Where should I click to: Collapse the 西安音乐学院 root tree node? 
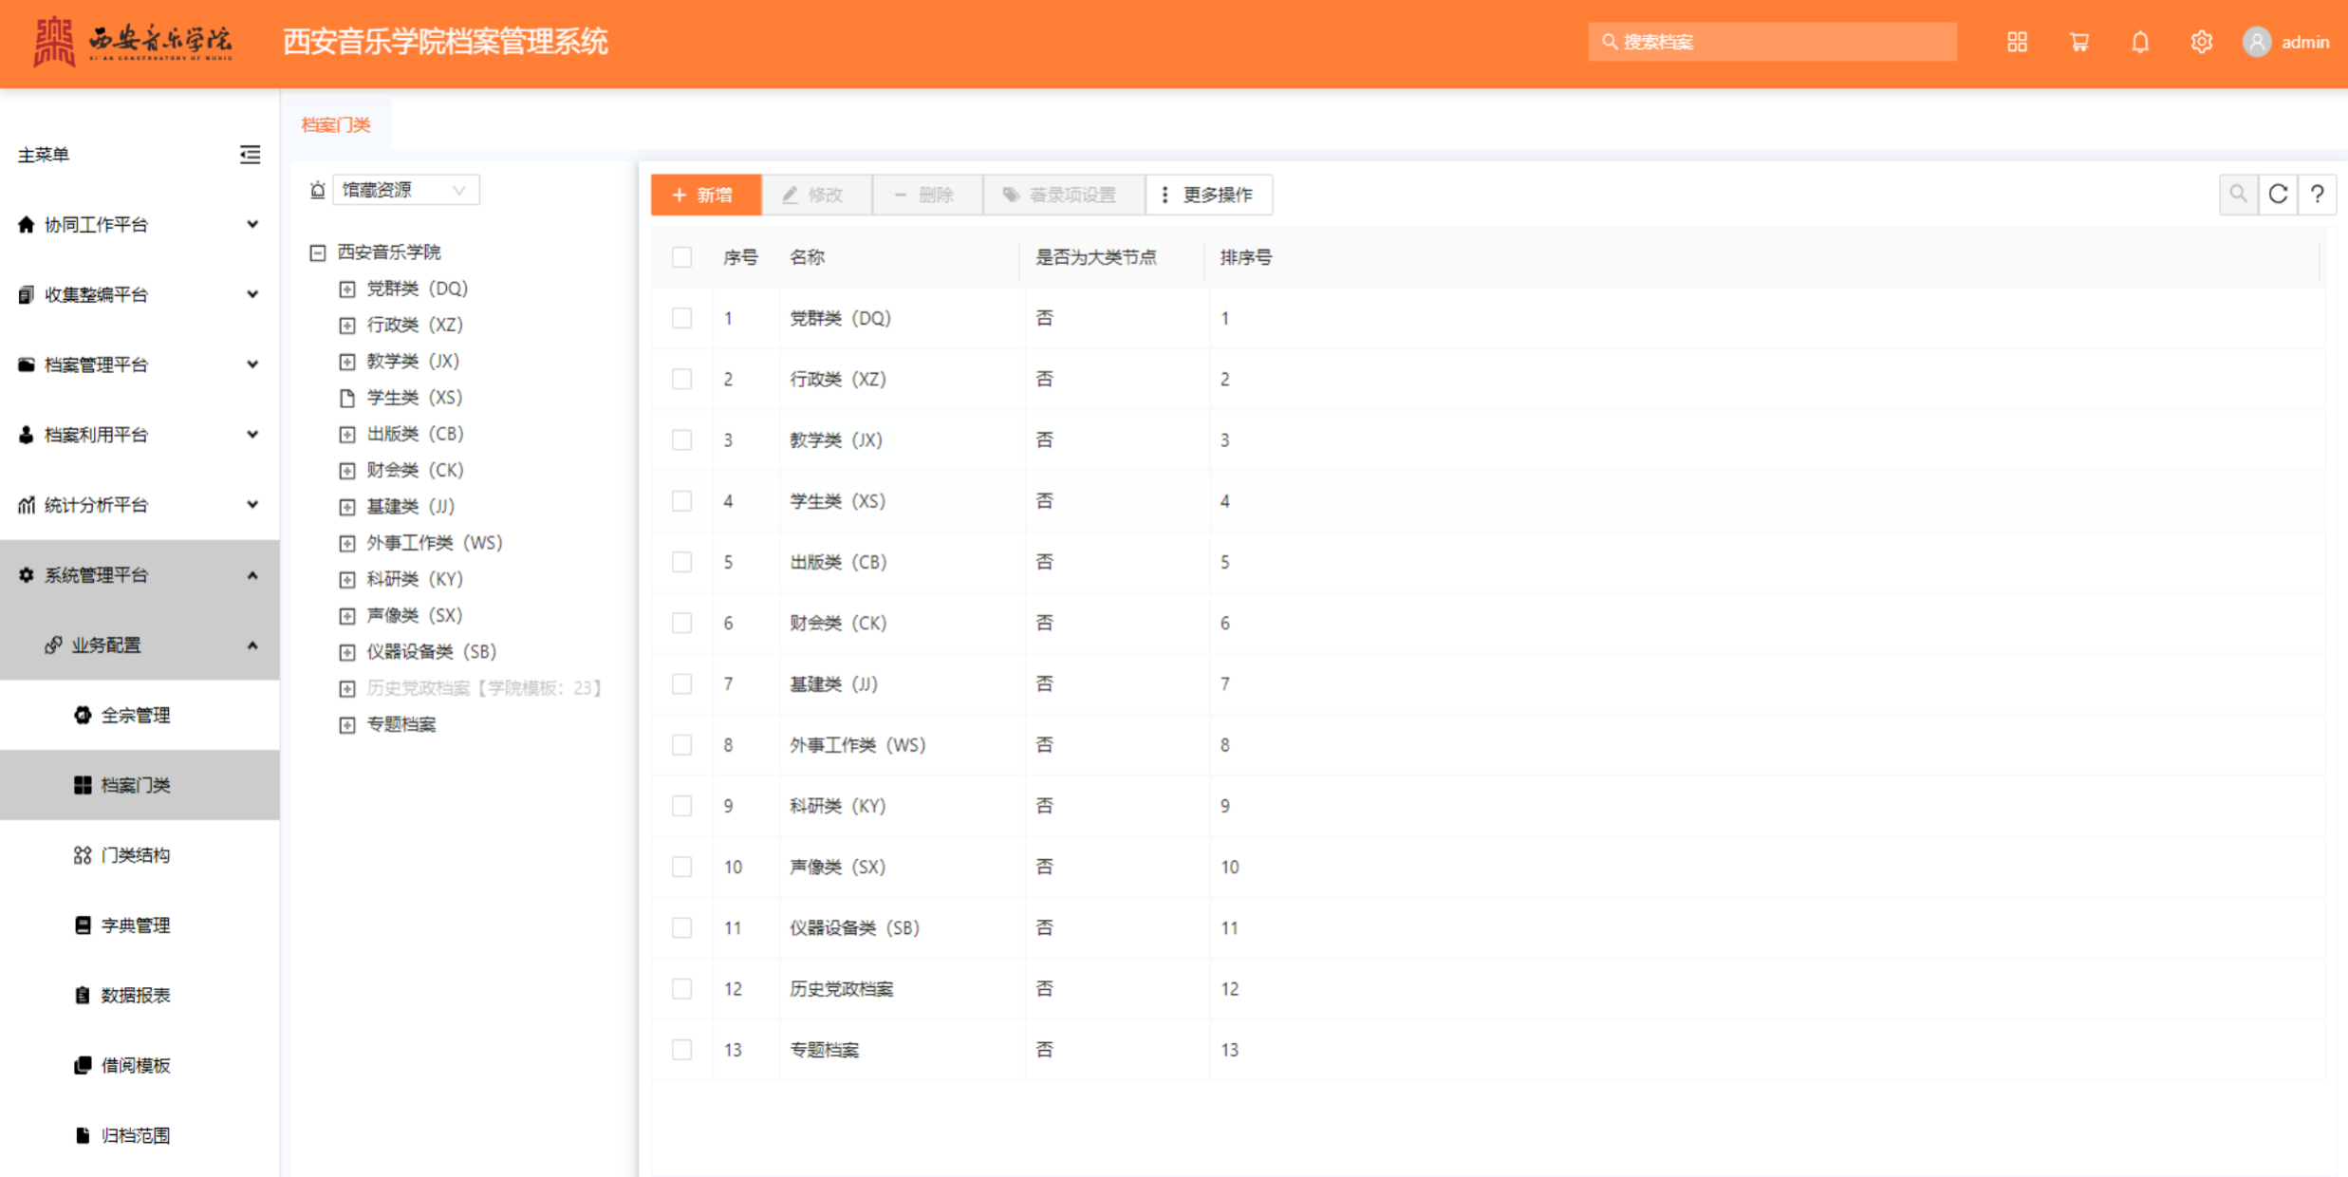point(318,252)
